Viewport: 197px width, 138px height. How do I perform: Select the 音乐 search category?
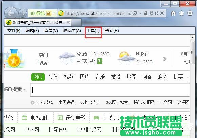[x=100, y=77]
